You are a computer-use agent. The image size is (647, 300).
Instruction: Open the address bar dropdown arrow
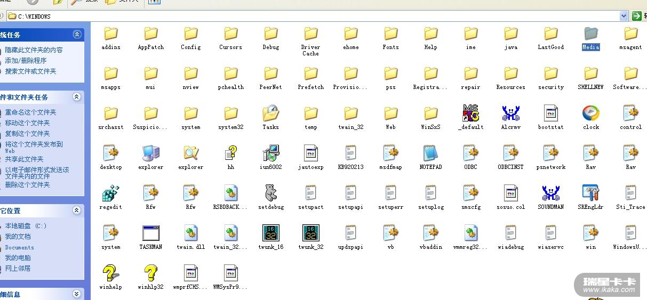(x=624, y=16)
